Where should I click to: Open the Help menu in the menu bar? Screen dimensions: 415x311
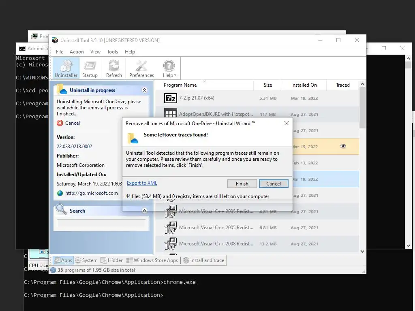[130, 52]
